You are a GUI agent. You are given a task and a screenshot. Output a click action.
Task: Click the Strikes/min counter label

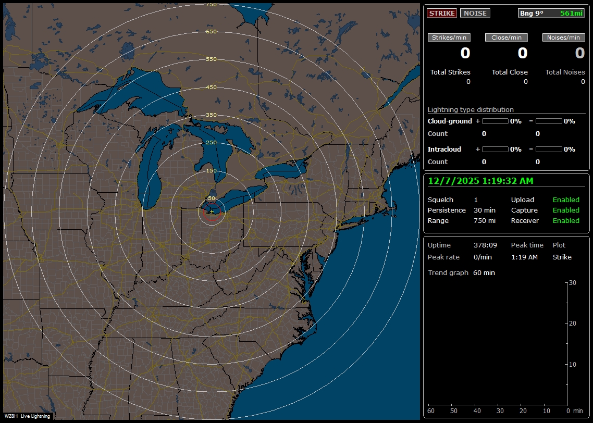pos(449,37)
